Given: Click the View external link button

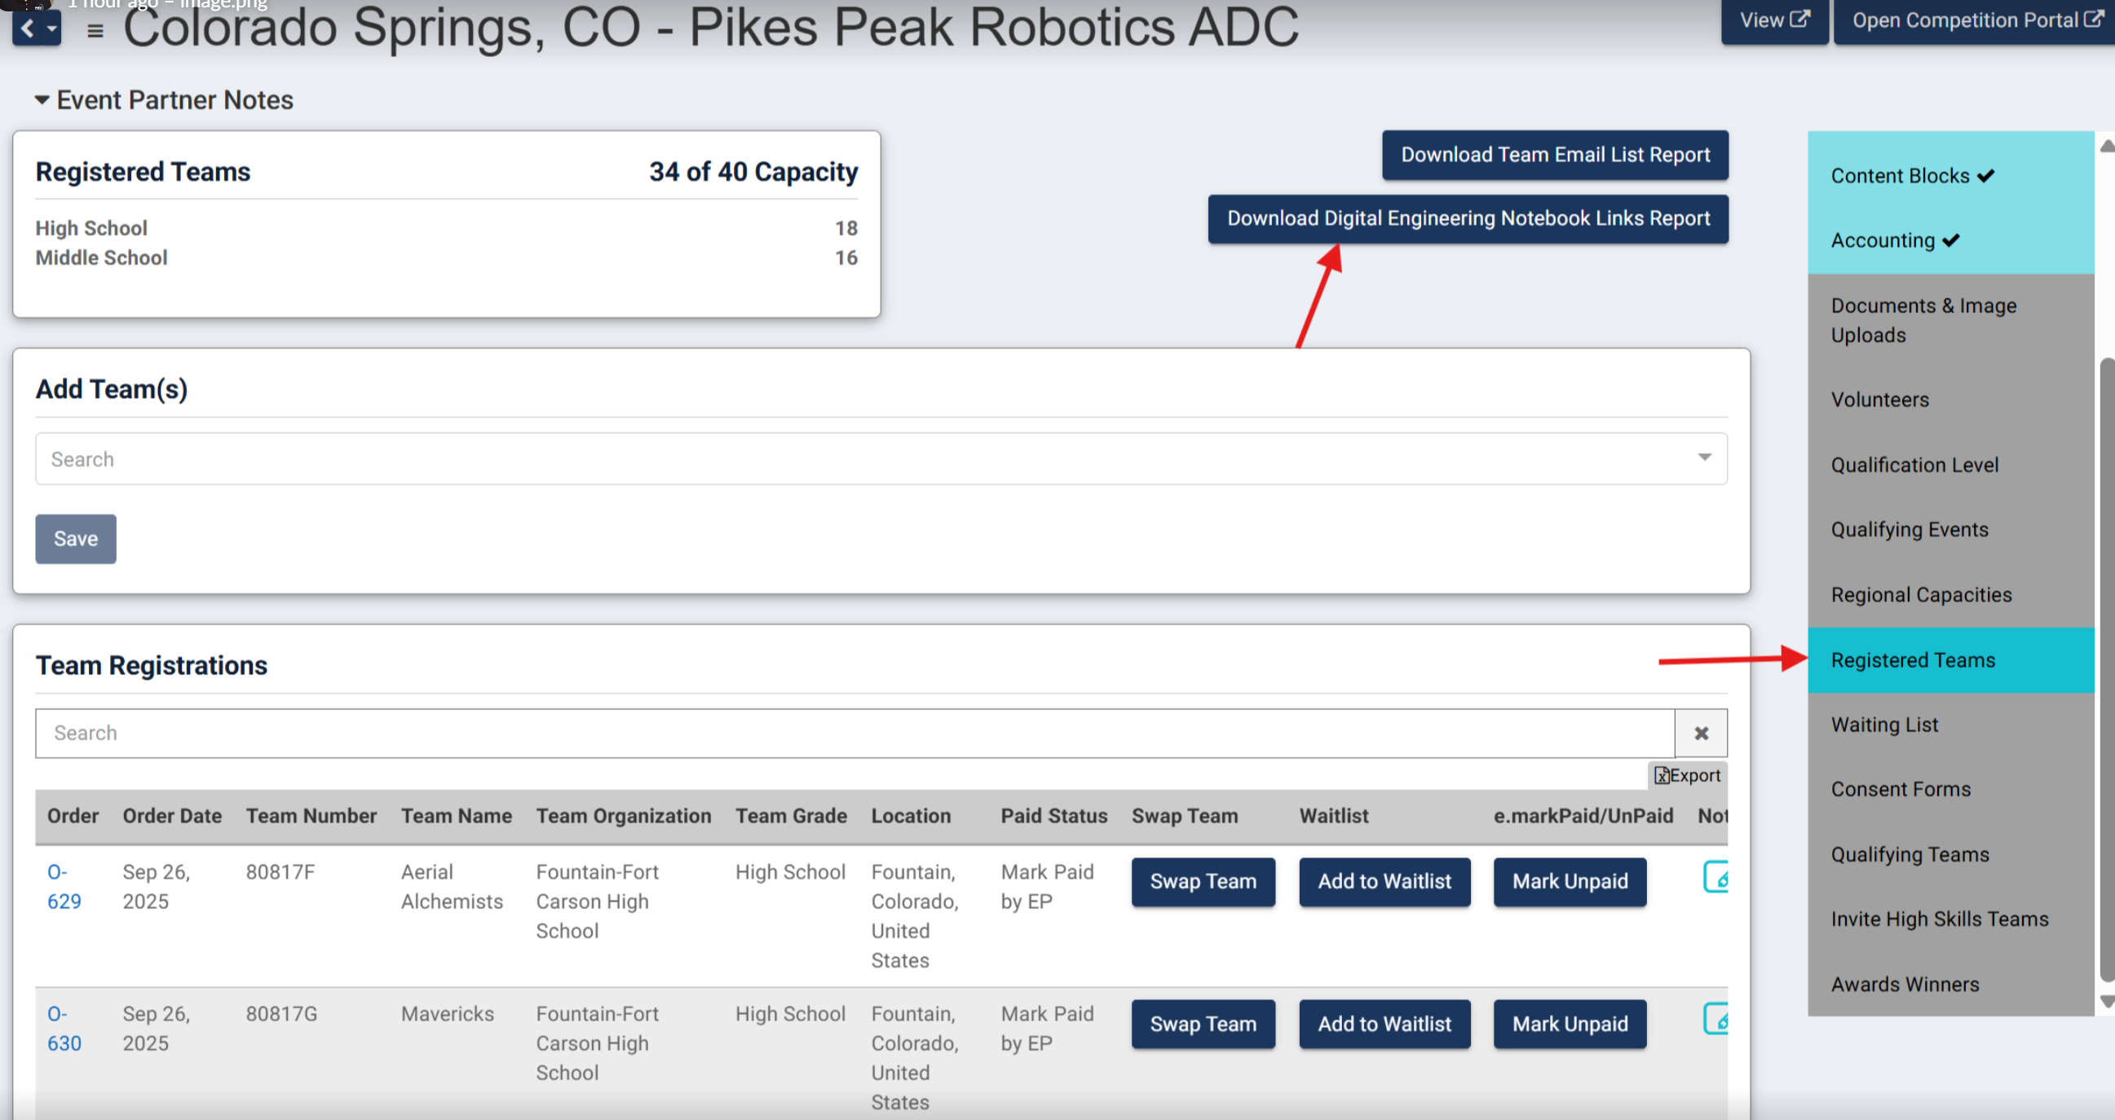Looking at the screenshot, I should click(x=1774, y=20).
